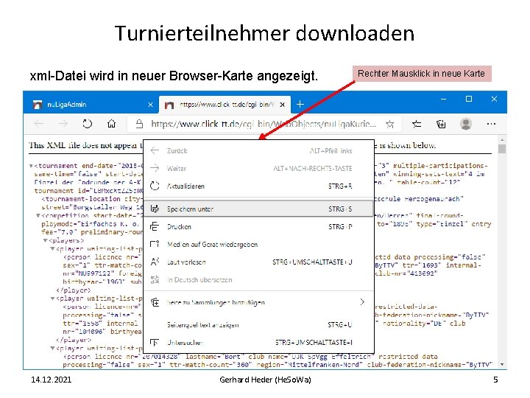Click the scrollbar up arrow
The height and width of the screenshot is (398, 530).
(x=502, y=139)
